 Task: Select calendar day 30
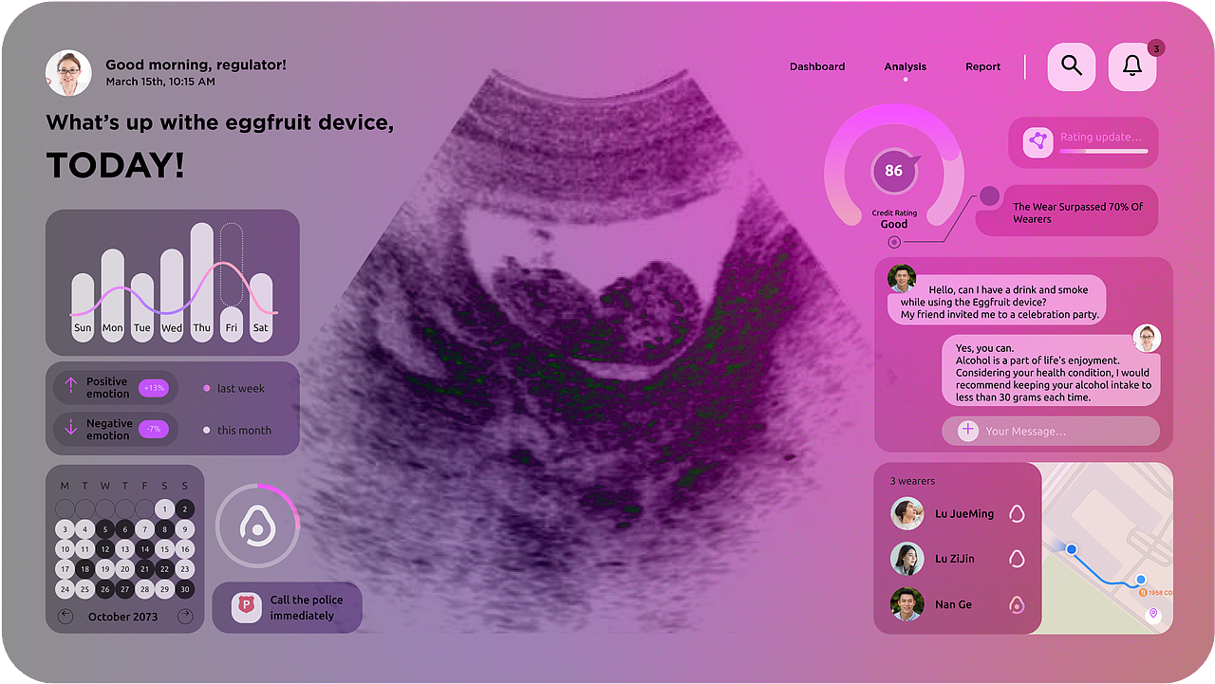[185, 589]
